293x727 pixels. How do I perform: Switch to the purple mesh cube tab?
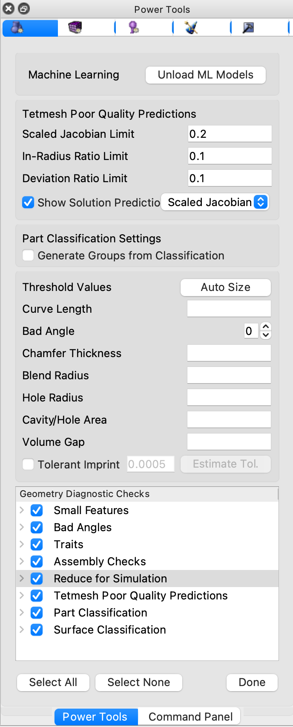pyautogui.click(x=75, y=28)
